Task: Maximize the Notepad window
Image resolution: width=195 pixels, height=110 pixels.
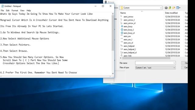Action: point(103,6)
